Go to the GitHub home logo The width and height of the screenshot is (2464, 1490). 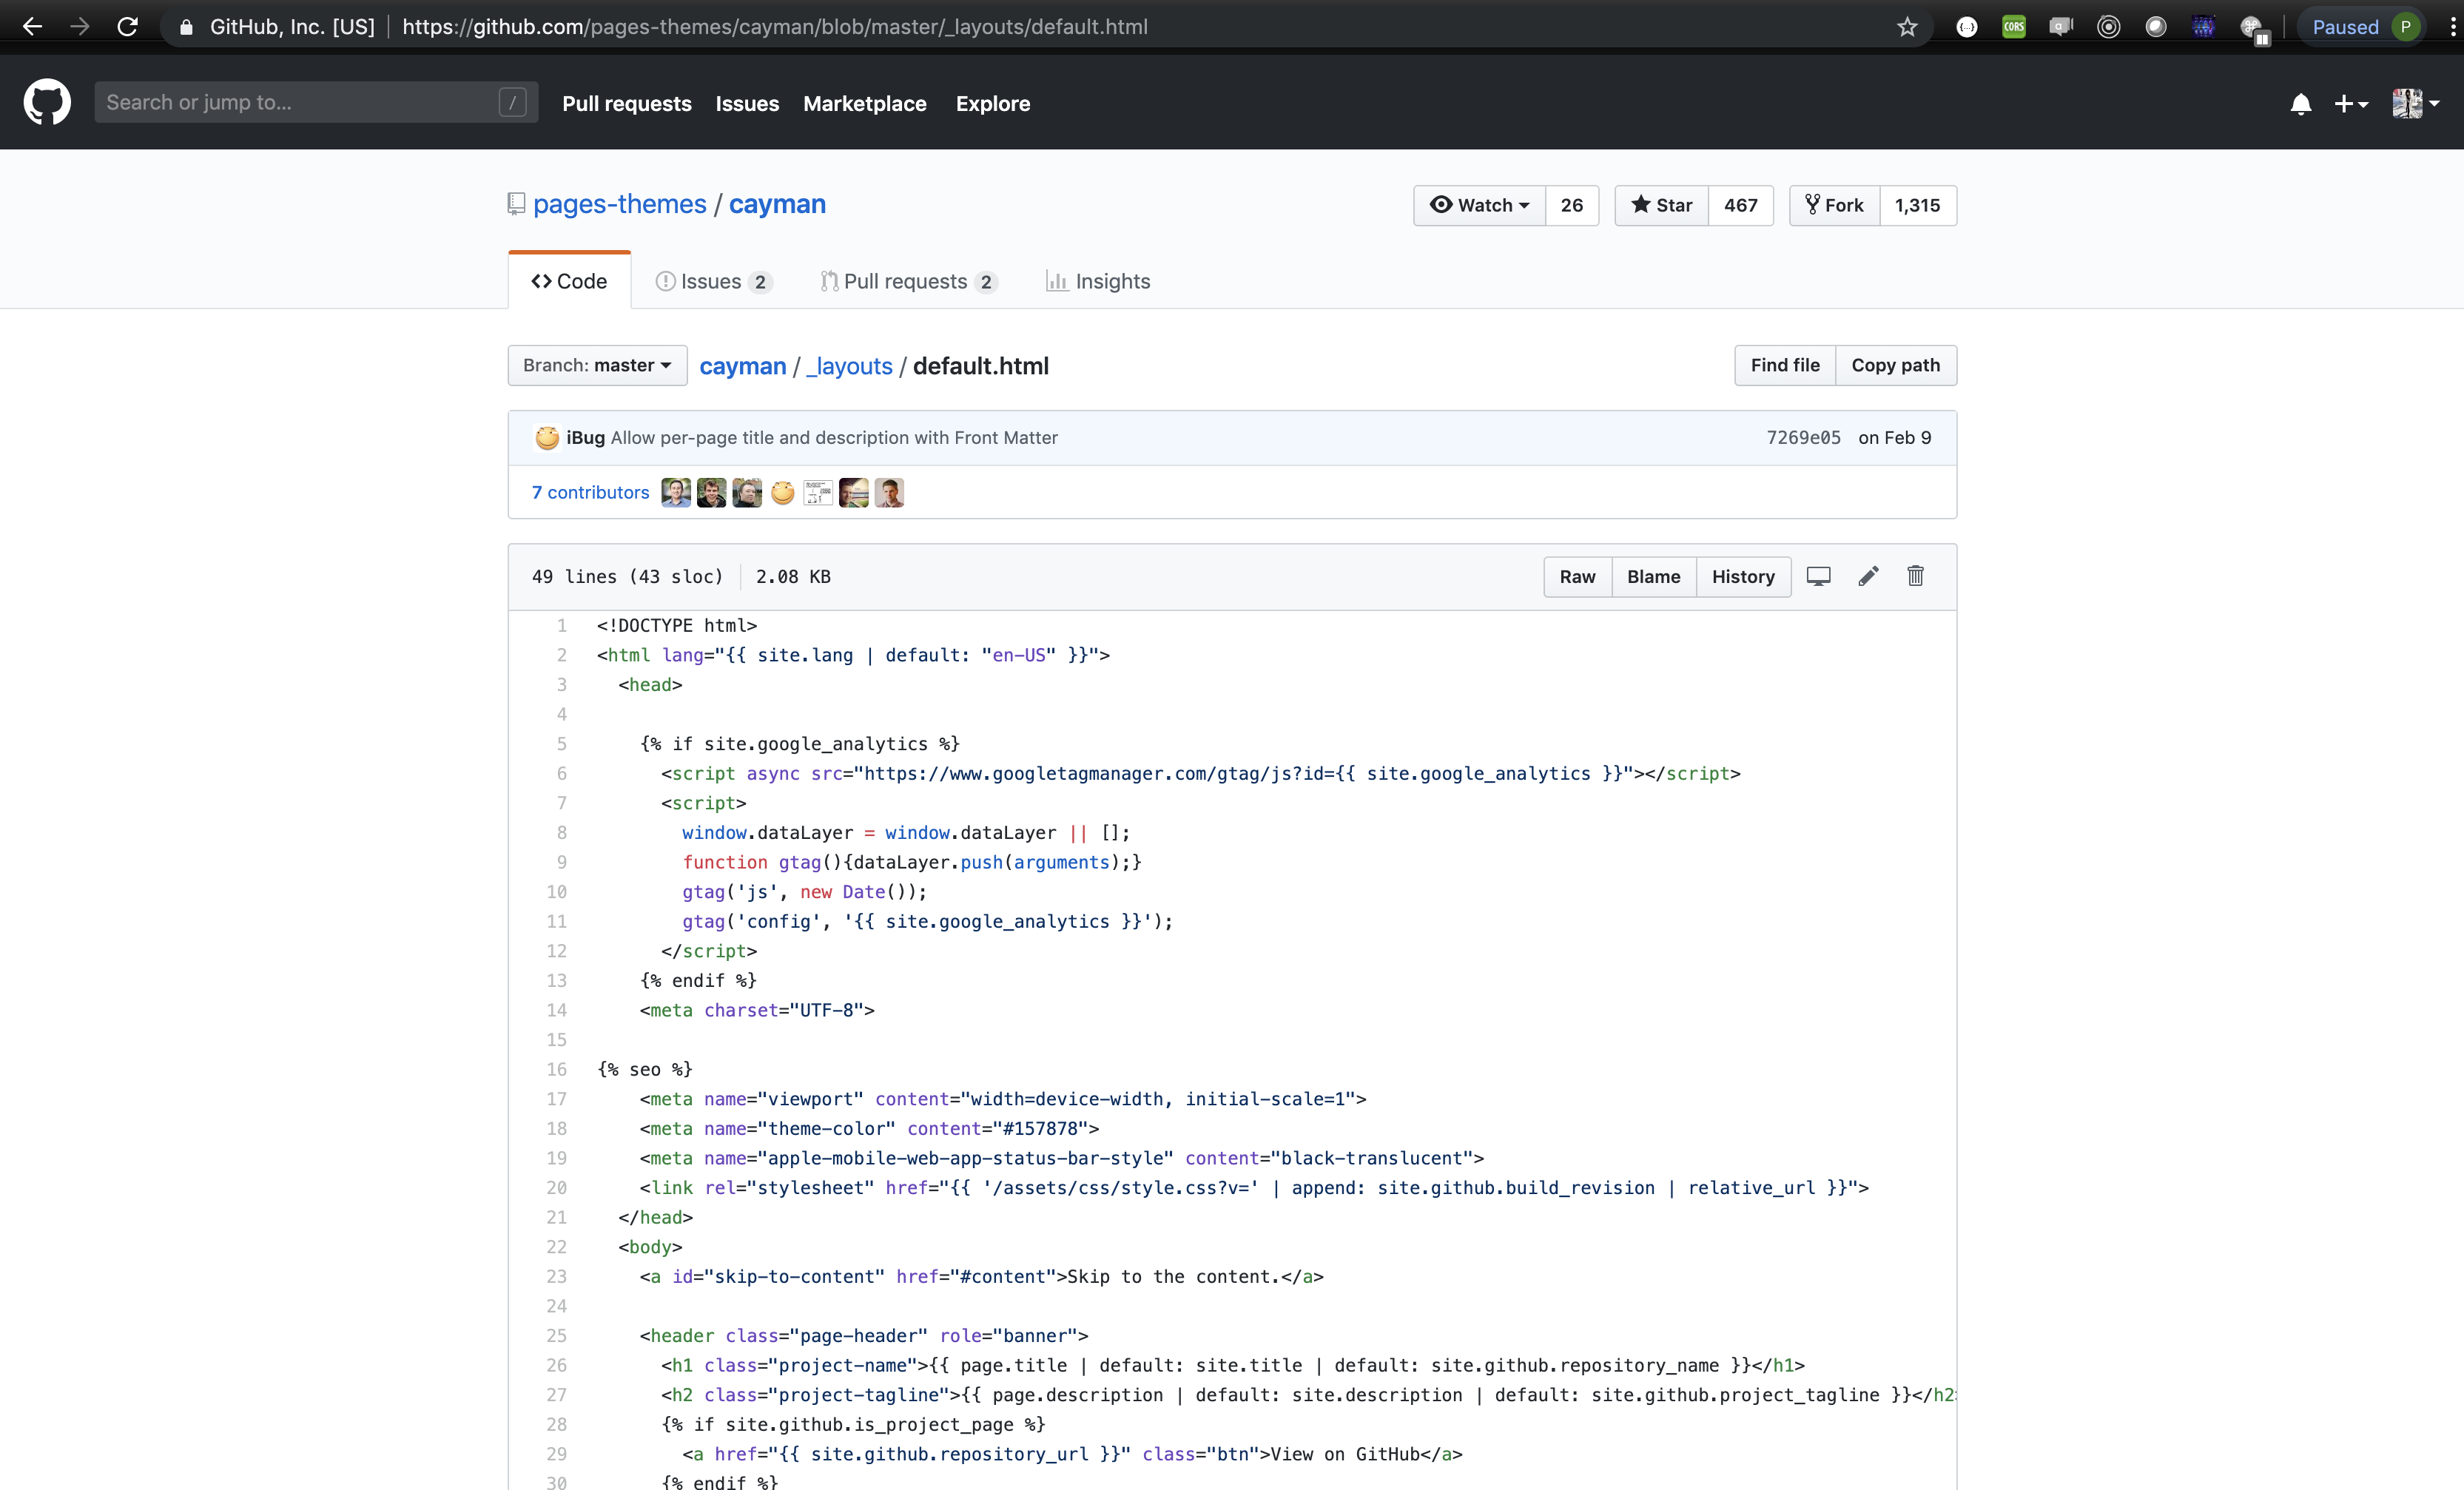pos(47,102)
